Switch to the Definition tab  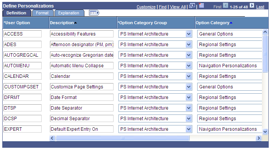(17, 13)
